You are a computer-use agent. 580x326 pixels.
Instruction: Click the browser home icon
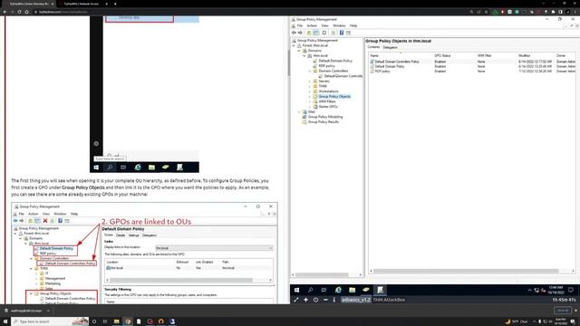[x=26, y=12]
